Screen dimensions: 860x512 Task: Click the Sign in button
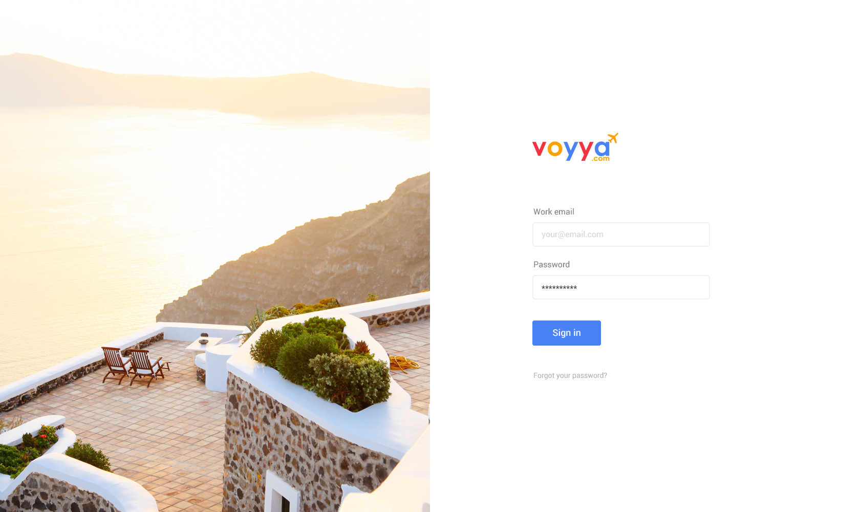pos(567,333)
